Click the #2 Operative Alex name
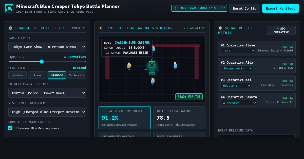This screenshot has height=159, width=304. pyautogui.click(x=237, y=63)
